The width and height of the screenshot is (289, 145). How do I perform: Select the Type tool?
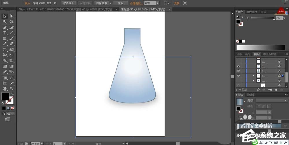5,33
